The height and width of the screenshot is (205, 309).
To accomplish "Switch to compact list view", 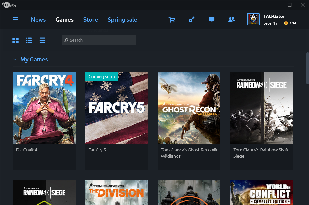I will click(42, 40).
